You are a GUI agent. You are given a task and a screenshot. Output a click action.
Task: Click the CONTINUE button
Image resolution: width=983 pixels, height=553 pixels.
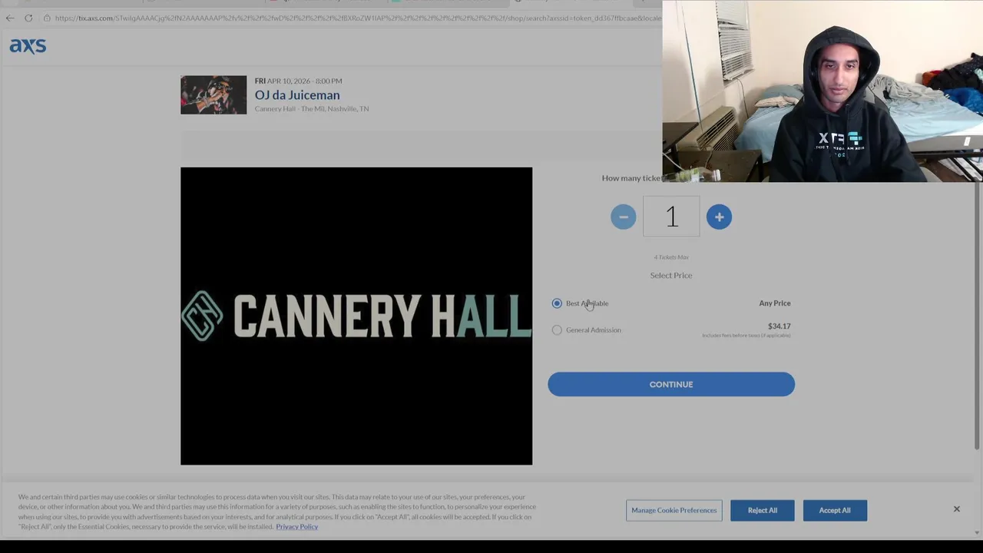point(671,384)
